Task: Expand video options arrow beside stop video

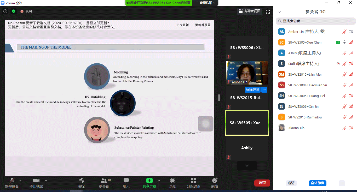Action: coord(46,181)
